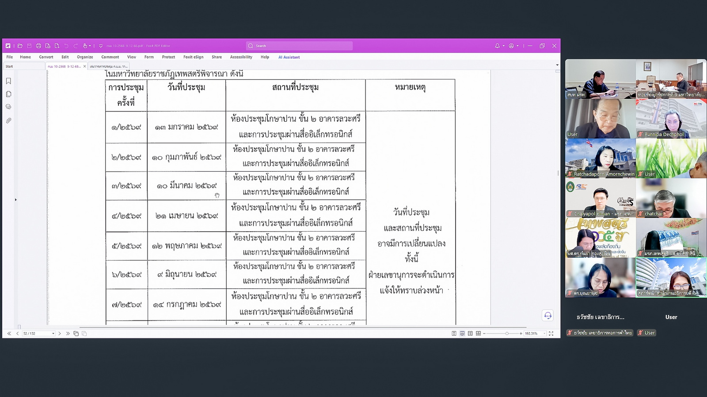Open AI Assistant from menu bar
The height and width of the screenshot is (397, 707).
click(289, 57)
